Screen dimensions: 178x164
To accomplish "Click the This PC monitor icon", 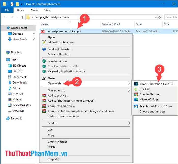I will click(x=8, y=60).
